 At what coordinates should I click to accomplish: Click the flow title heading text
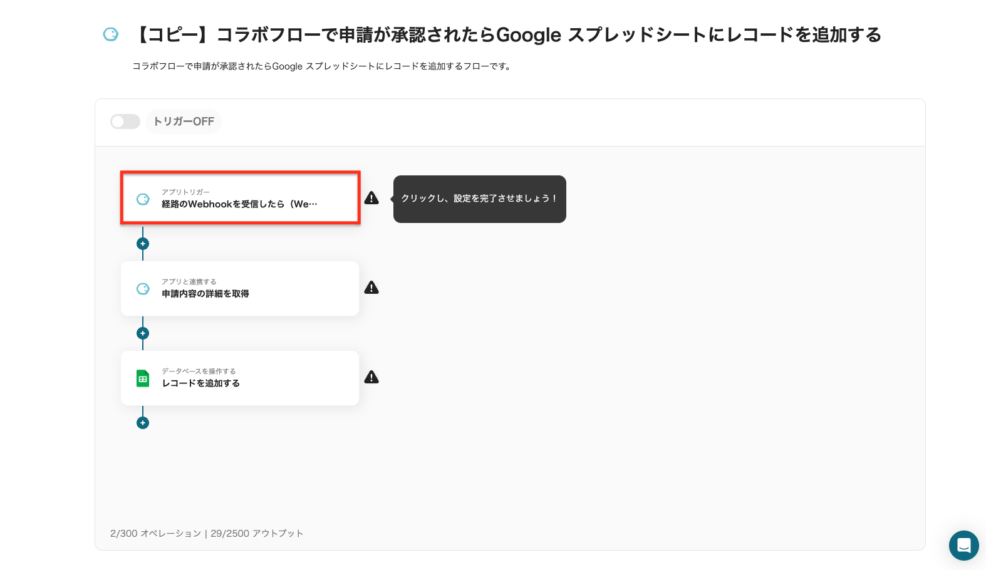507,35
